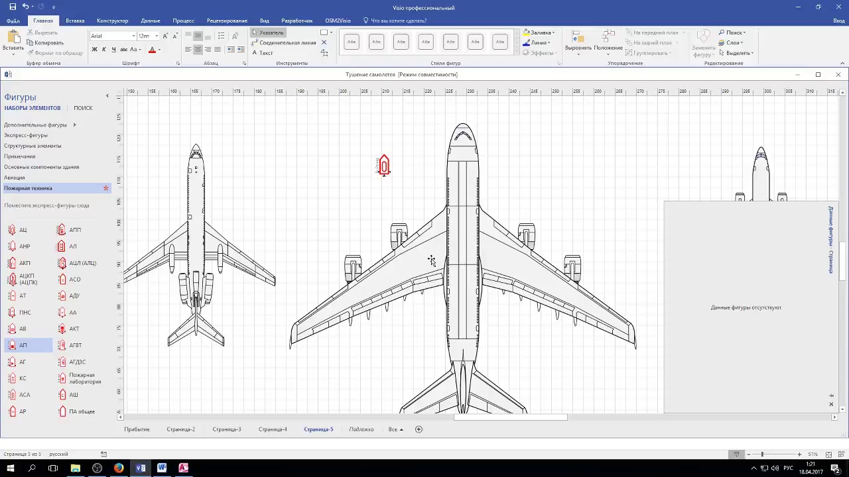
Task: Open Firefox from the Windows taskbar
Action: click(x=119, y=468)
